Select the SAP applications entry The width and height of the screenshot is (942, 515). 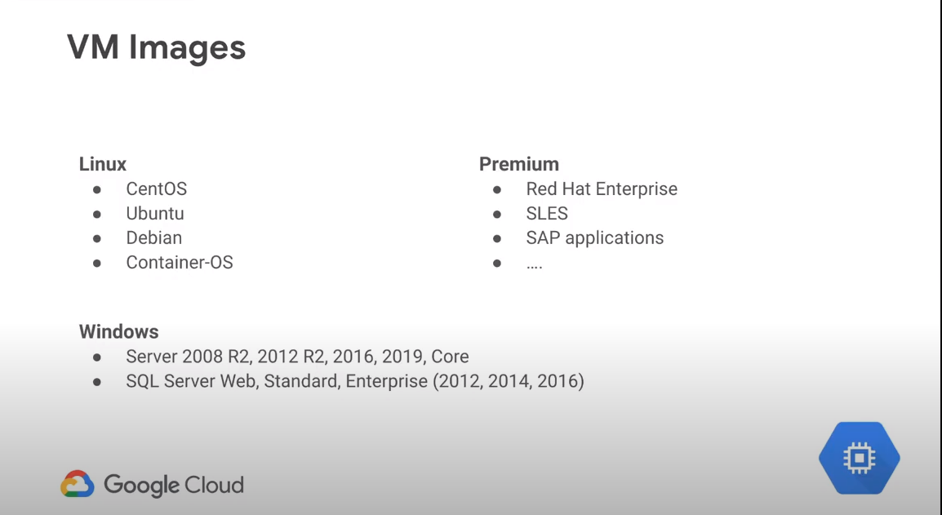594,238
